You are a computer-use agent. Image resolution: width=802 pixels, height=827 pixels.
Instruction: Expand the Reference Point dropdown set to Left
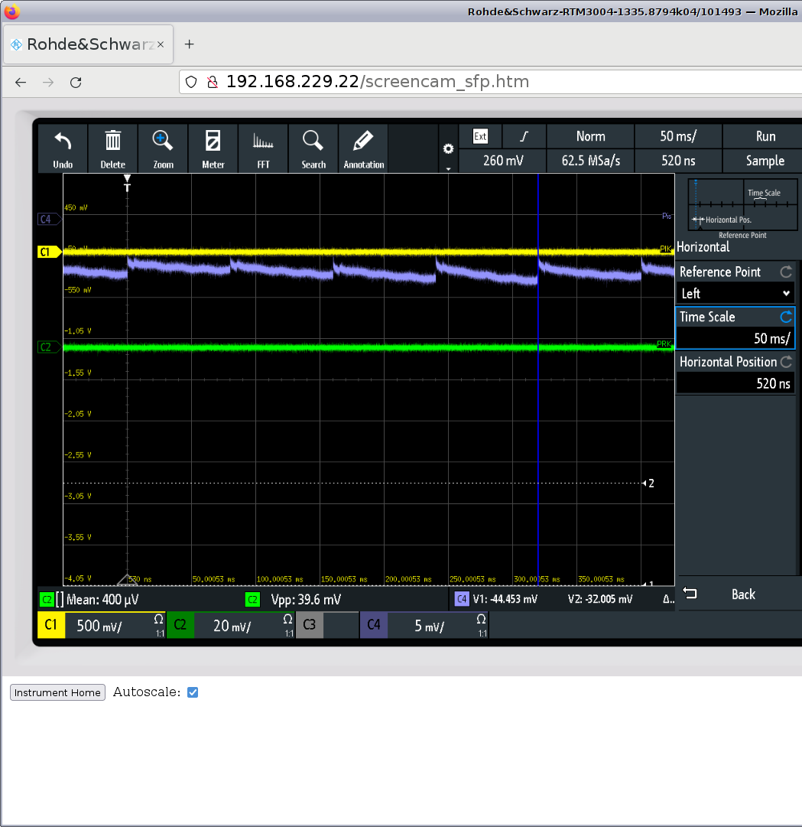click(735, 294)
